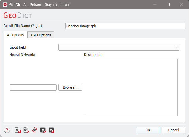This screenshot has width=189, height=137.
Task: Click the dark panel gear icon with red disk
Action: coord(51,130)
